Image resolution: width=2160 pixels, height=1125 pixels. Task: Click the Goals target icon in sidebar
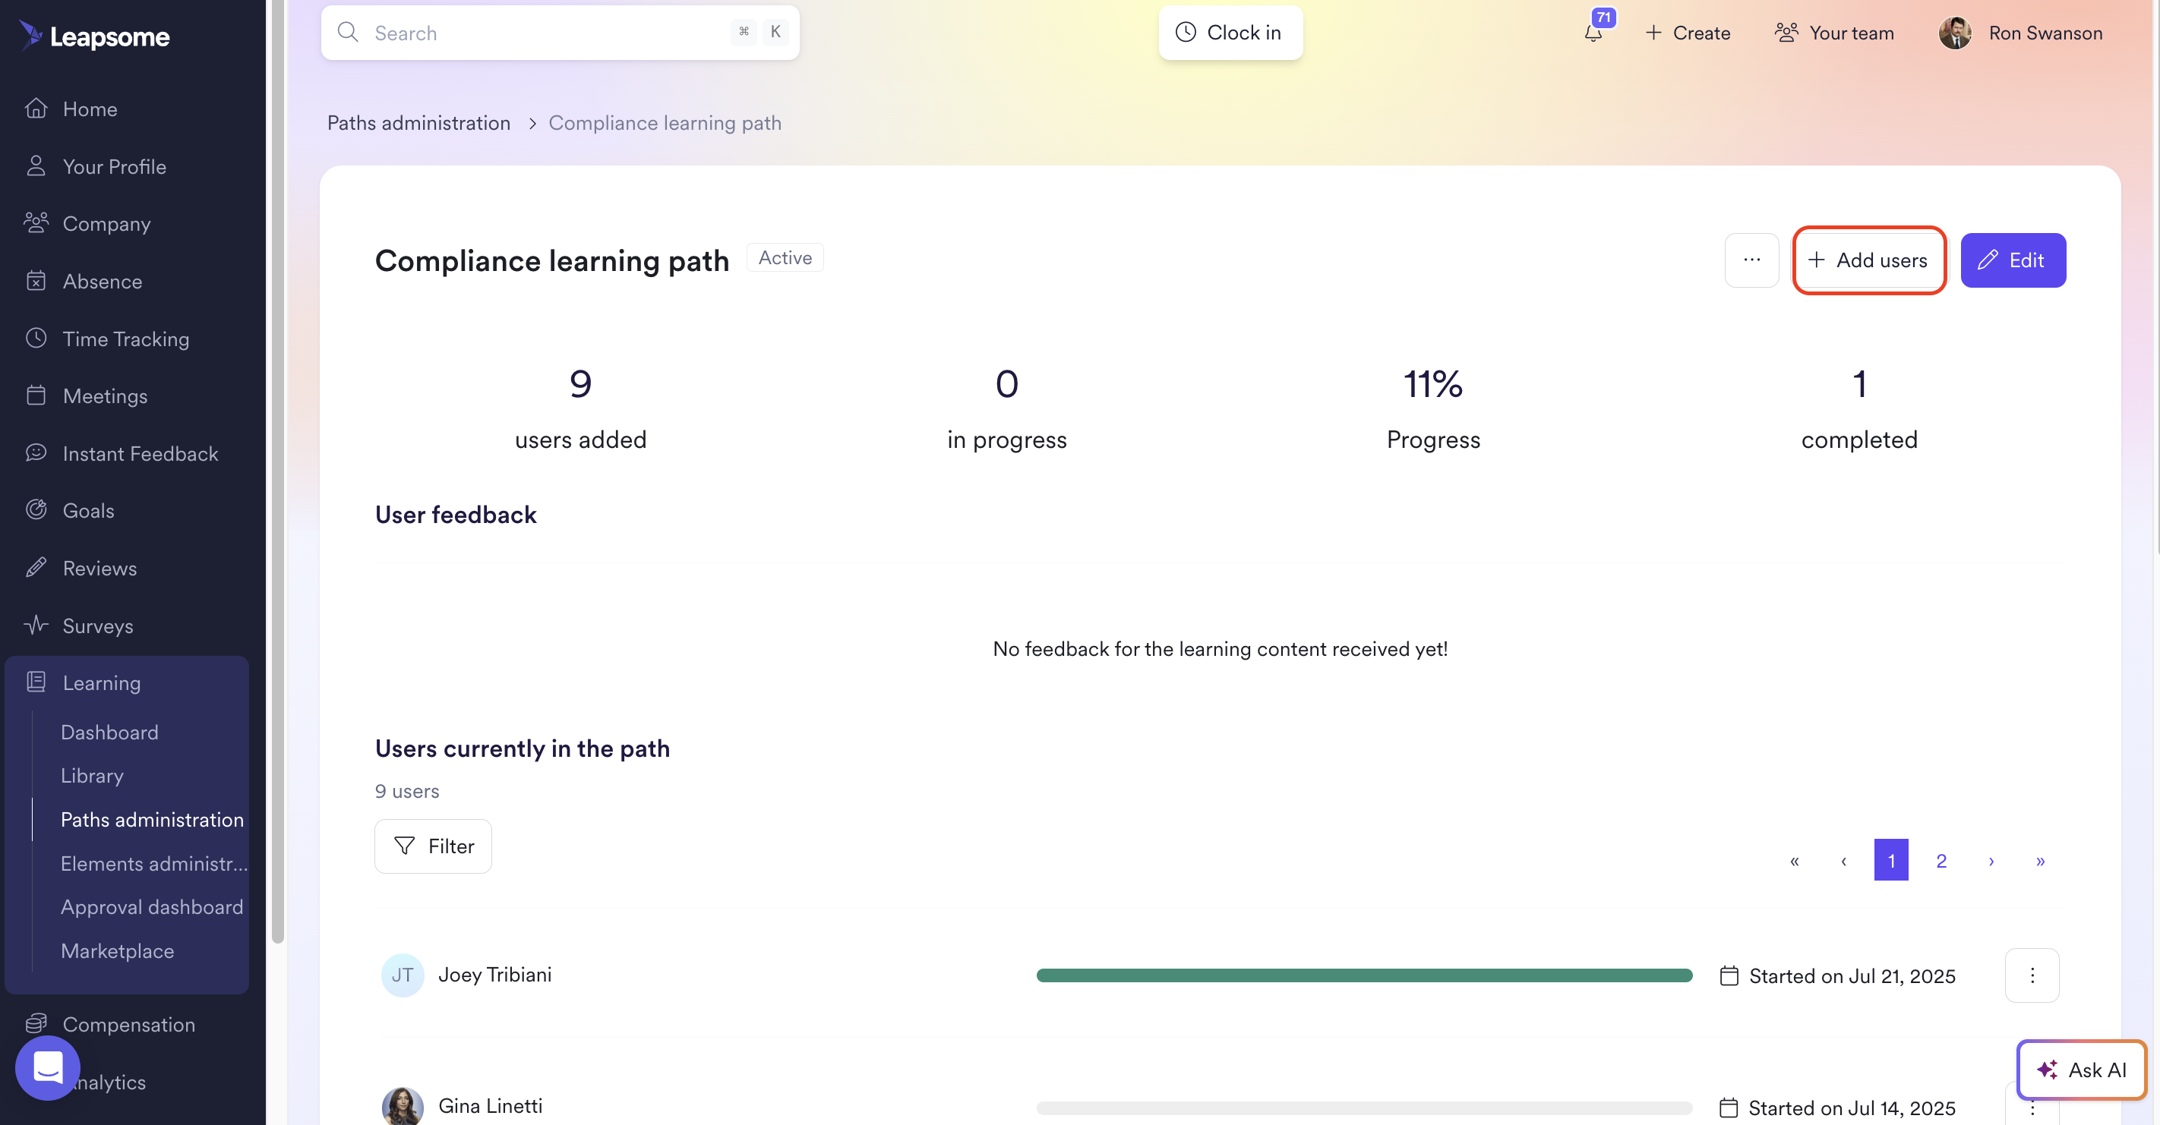pyautogui.click(x=36, y=509)
